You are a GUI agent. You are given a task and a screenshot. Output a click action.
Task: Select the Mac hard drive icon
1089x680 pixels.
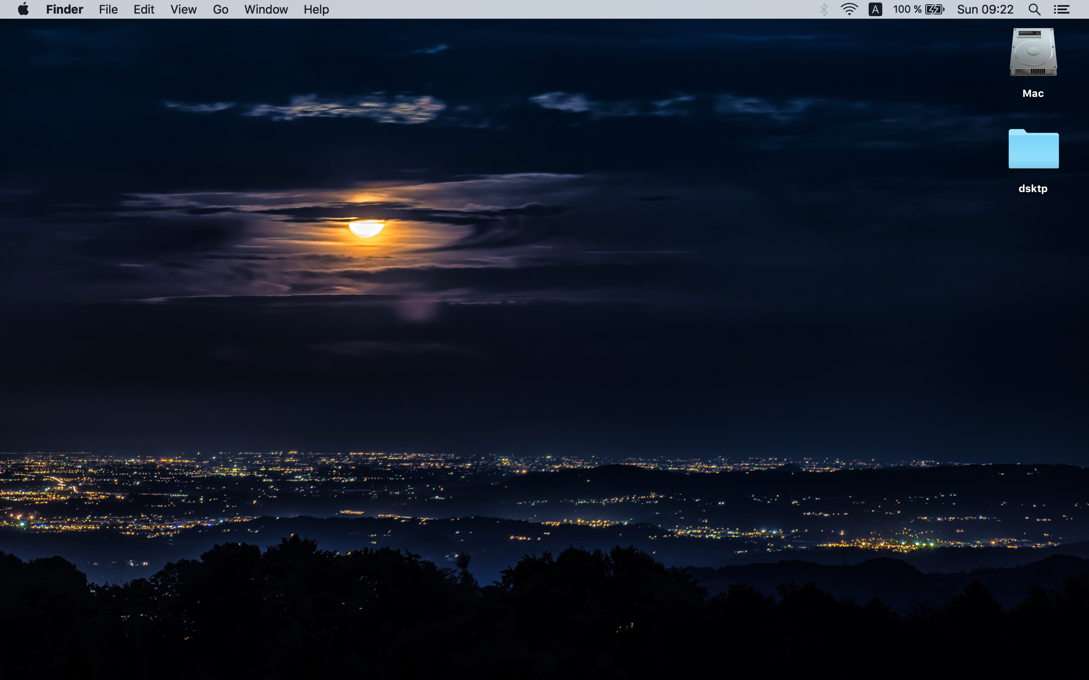point(1033,52)
